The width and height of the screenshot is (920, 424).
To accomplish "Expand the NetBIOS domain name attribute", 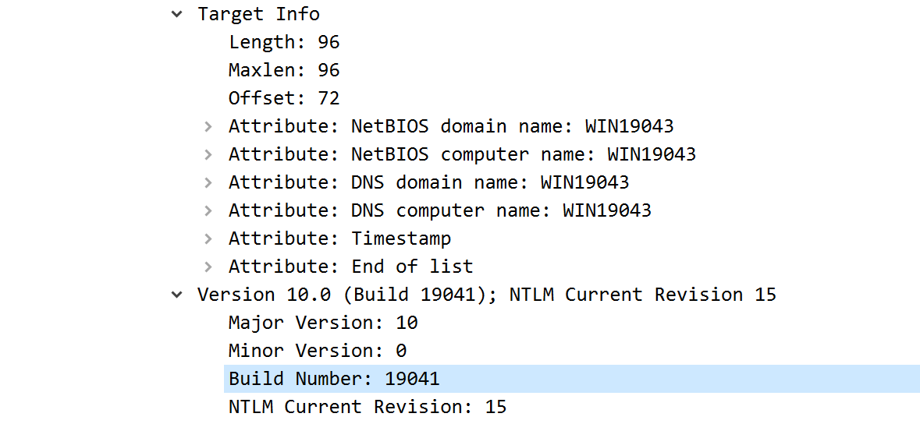I will 208,126.
